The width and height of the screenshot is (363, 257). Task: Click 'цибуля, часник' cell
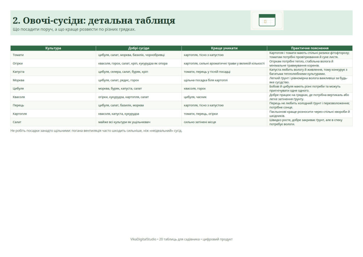point(224,97)
